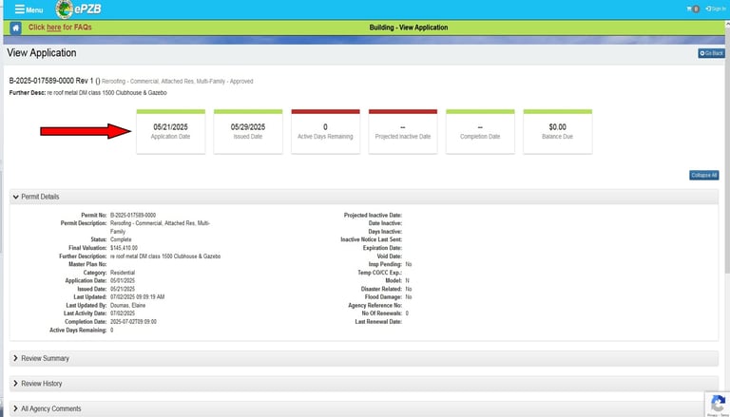
Task: Click the 'View Application' page heading
Action: [x=42, y=53]
